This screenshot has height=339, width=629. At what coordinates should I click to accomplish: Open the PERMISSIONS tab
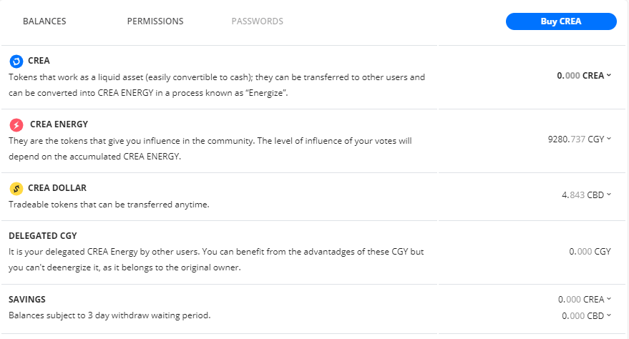(x=155, y=21)
